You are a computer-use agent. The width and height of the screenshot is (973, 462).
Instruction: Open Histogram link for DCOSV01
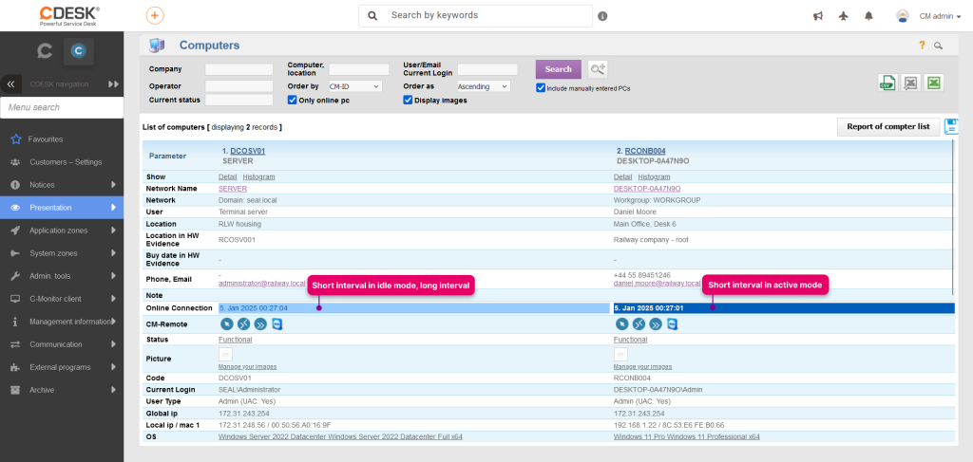pyautogui.click(x=258, y=177)
